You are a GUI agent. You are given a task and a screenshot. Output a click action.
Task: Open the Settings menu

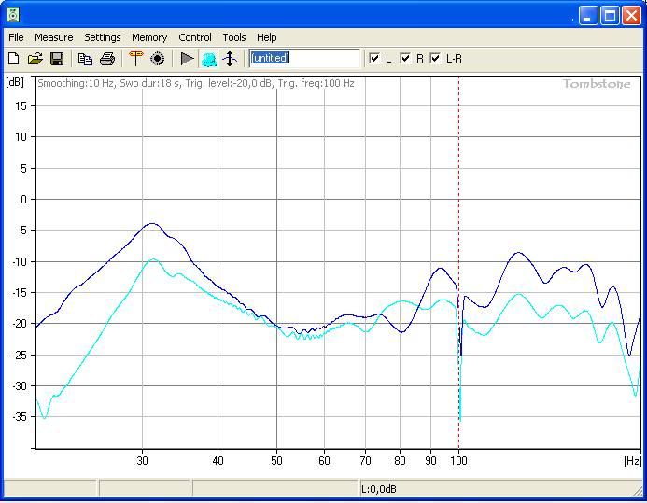pos(103,37)
